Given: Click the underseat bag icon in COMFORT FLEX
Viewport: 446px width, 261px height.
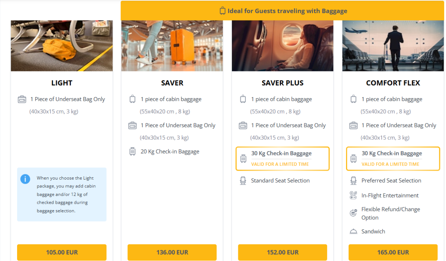Looking at the screenshot, I should 353,125.
